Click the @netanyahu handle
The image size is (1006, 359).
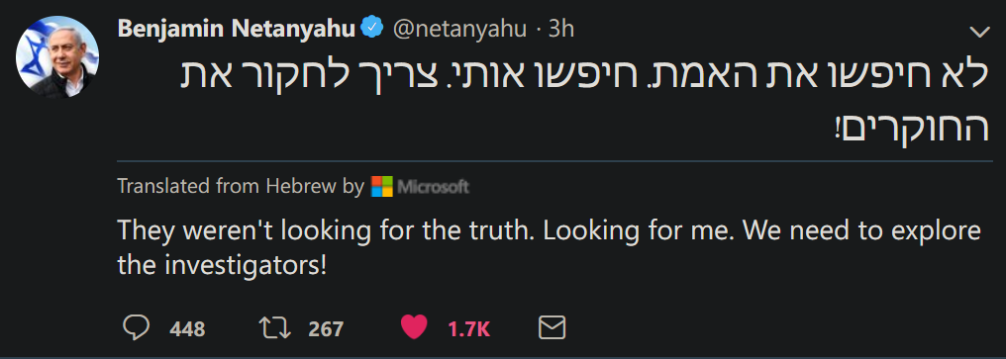coord(459,29)
